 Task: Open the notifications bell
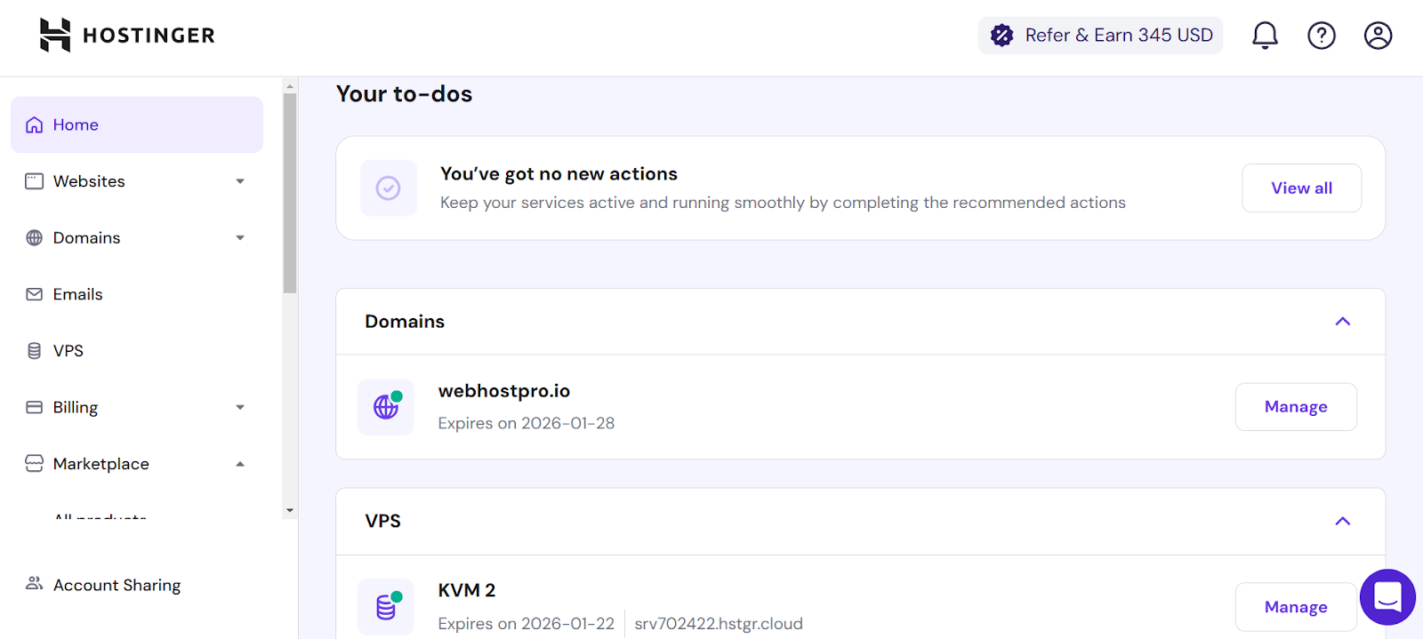tap(1265, 36)
